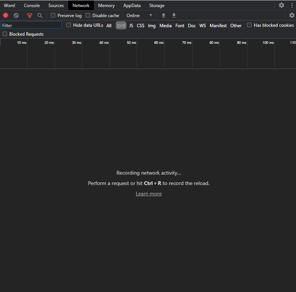
Task: Check Hide data URLs
Action: point(69,25)
